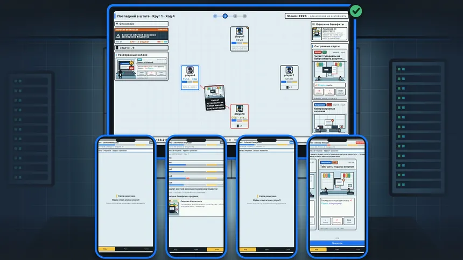Open the Разобранный инбокс card thumbnail
Screen dimensions: 463x260
(142, 69)
